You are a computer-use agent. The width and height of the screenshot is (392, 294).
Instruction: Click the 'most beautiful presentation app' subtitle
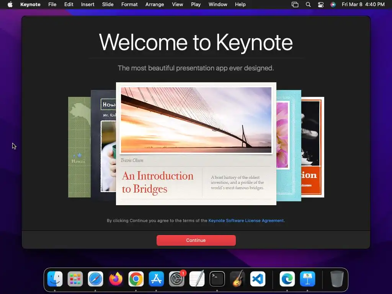tap(196, 68)
